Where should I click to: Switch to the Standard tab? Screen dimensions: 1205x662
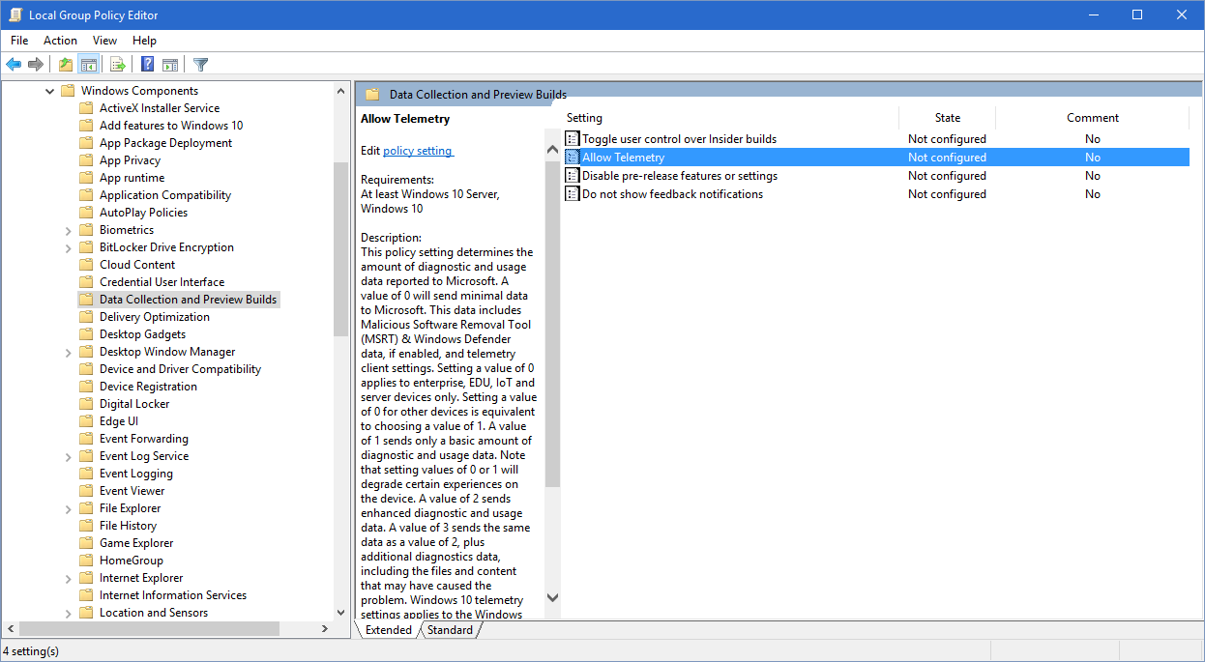(450, 630)
